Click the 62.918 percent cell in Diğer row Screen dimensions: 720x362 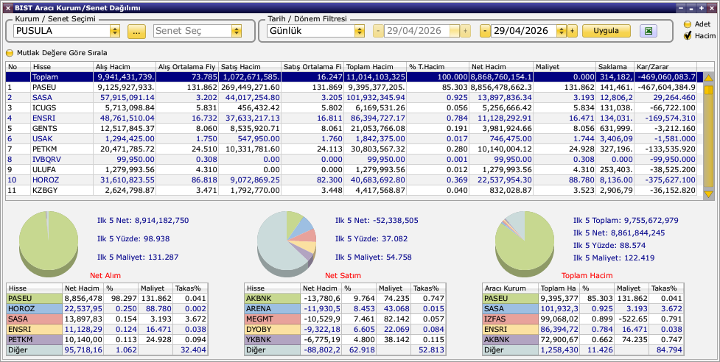click(x=359, y=350)
